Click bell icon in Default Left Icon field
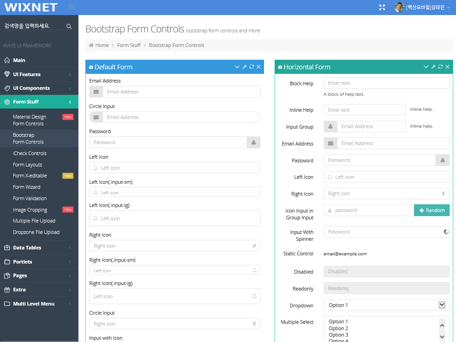Screen dimensions: 456x342 pos(95,168)
